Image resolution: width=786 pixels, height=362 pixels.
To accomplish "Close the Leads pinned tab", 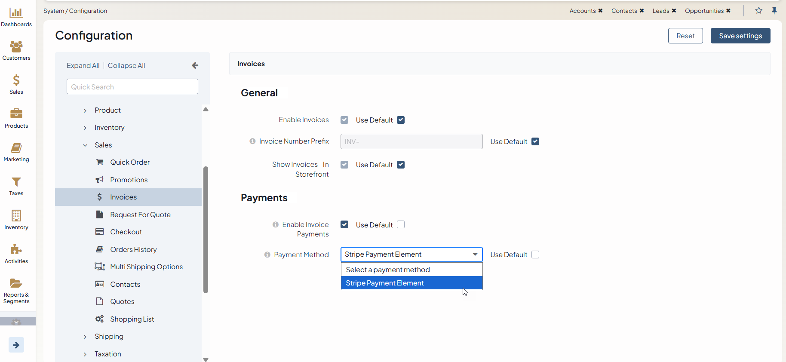I will click(x=674, y=11).
